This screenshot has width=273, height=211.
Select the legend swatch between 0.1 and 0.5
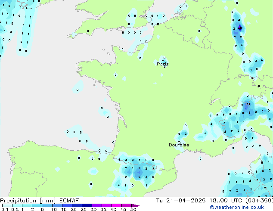click(7, 205)
